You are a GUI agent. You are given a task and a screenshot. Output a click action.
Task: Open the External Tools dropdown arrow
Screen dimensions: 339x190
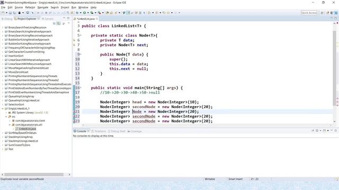coord(103,13)
